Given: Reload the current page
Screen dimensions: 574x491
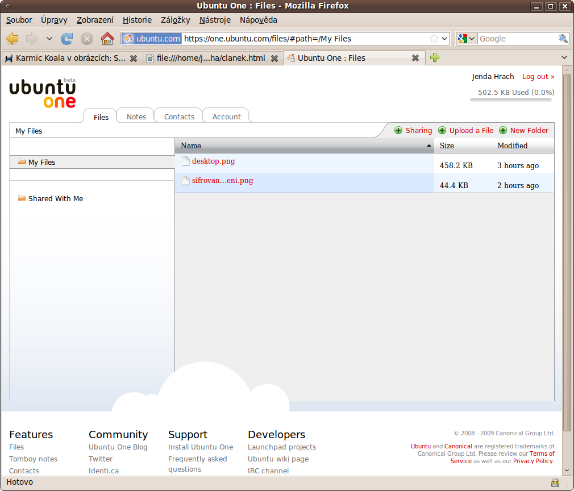Looking at the screenshot, I should pos(66,39).
